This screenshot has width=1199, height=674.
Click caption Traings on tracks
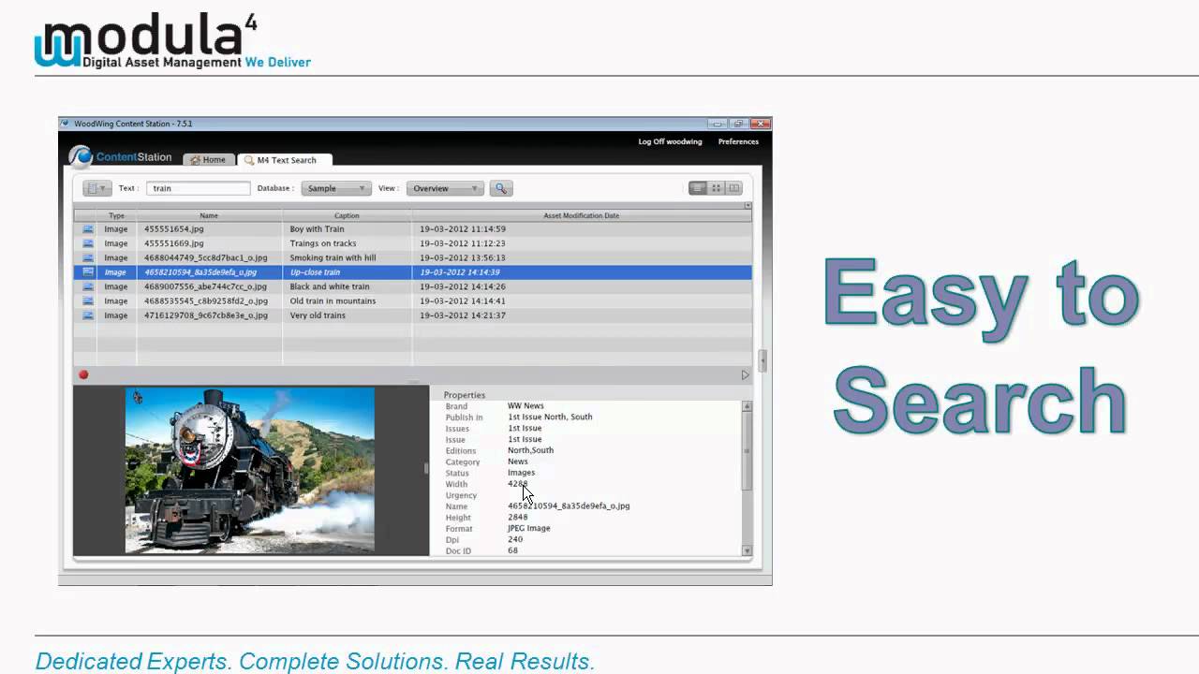pos(323,243)
